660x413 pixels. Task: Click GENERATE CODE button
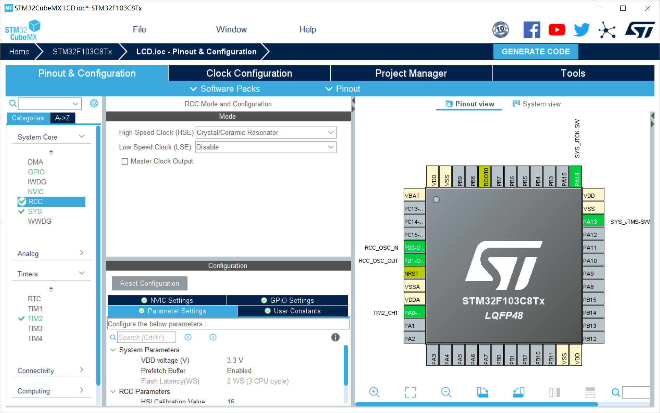pyautogui.click(x=536, y=52)
